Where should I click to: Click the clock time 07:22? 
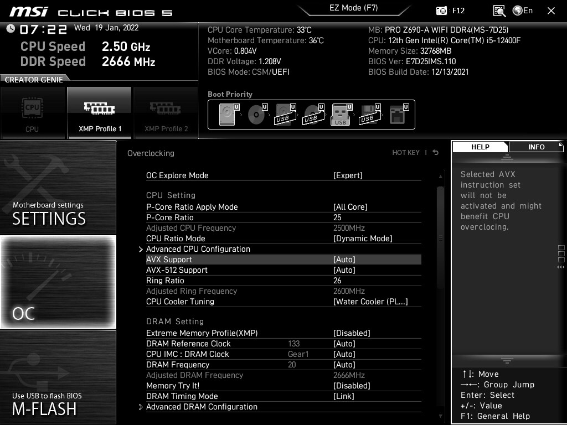pos(43,29)
